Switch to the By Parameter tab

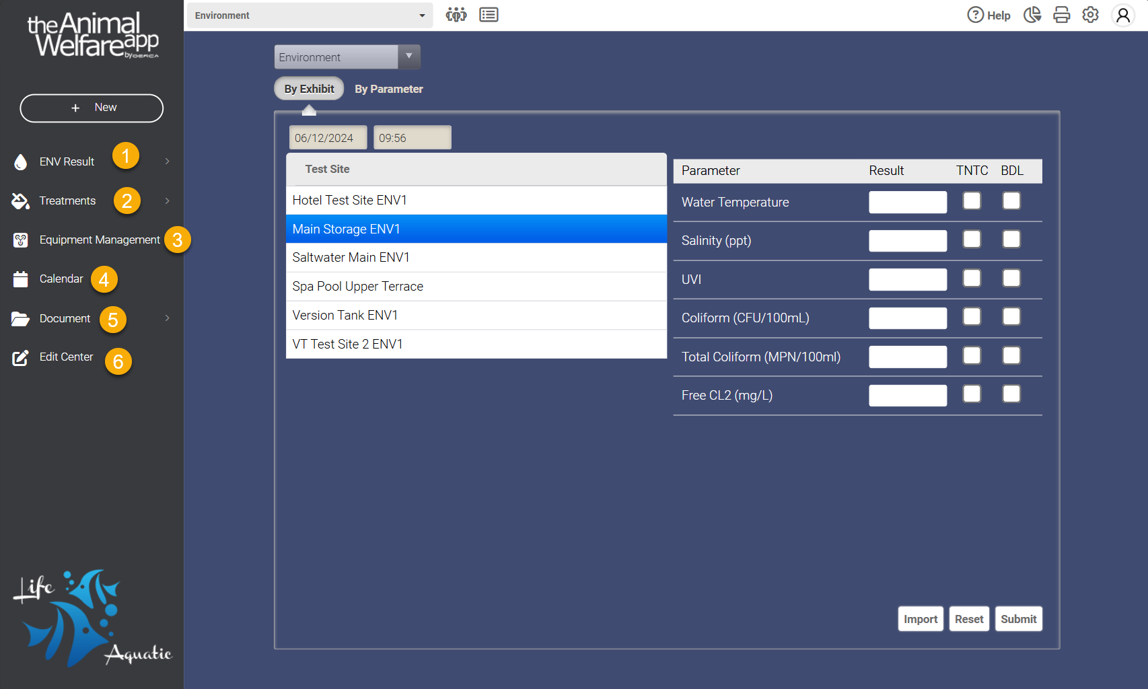point(389,89)
